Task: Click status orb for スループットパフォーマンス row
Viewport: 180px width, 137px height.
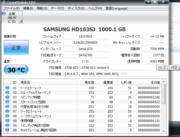Action: click(7, 92)
